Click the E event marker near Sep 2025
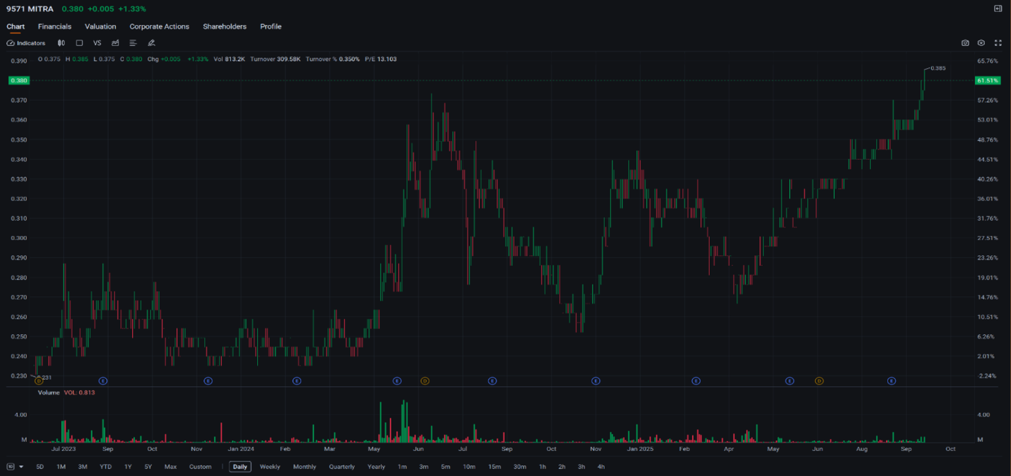 (892, 381)
